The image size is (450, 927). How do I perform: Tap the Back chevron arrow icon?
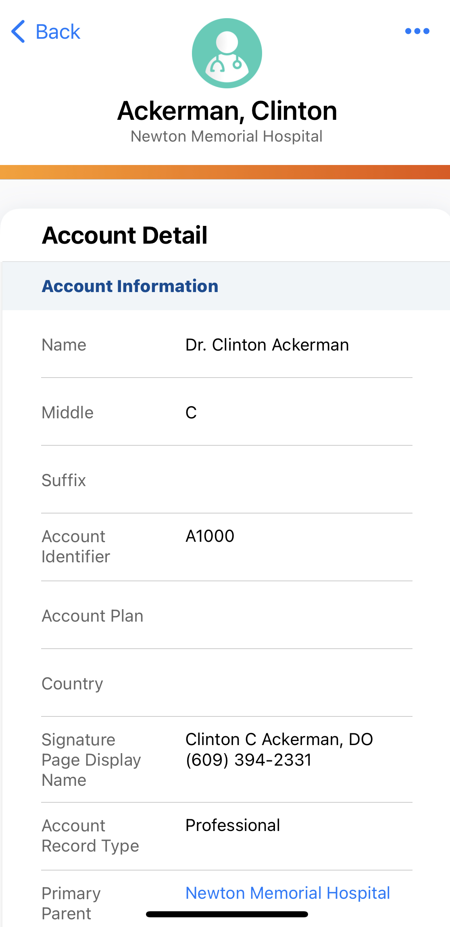[x=19, y=31]
